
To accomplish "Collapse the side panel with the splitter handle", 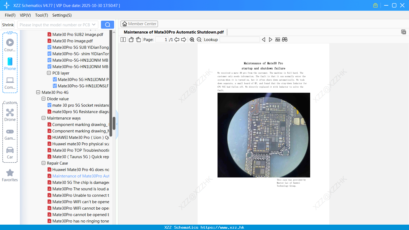I will 117,124.
